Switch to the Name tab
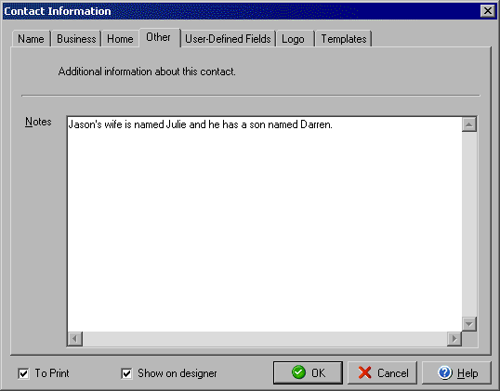500x391 pixels. tap(32, 39)
